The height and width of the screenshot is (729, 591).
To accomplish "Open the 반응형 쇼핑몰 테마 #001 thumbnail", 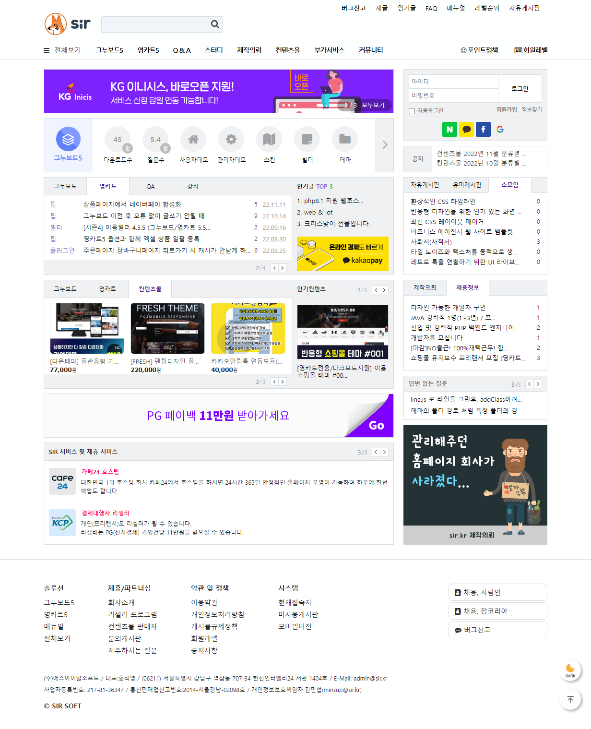I will click(343, 332).
